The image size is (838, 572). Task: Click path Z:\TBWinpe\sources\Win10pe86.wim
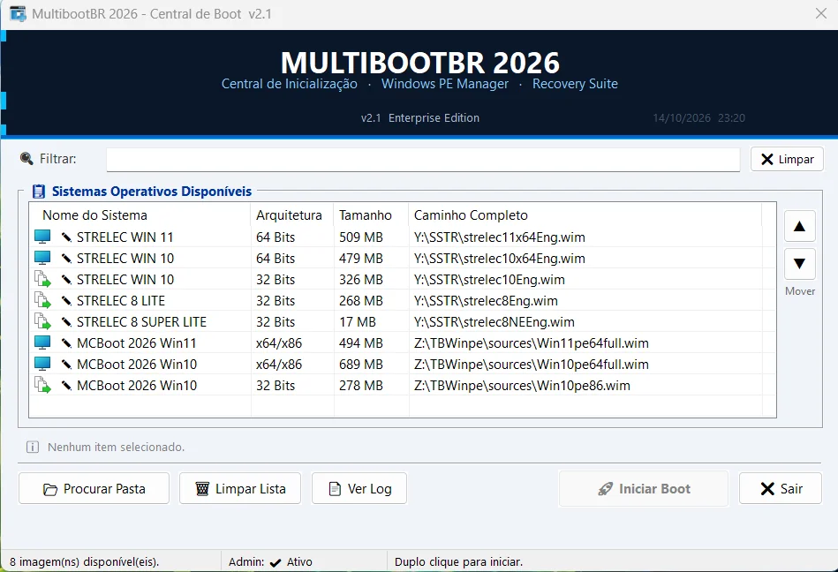point(522,386)
